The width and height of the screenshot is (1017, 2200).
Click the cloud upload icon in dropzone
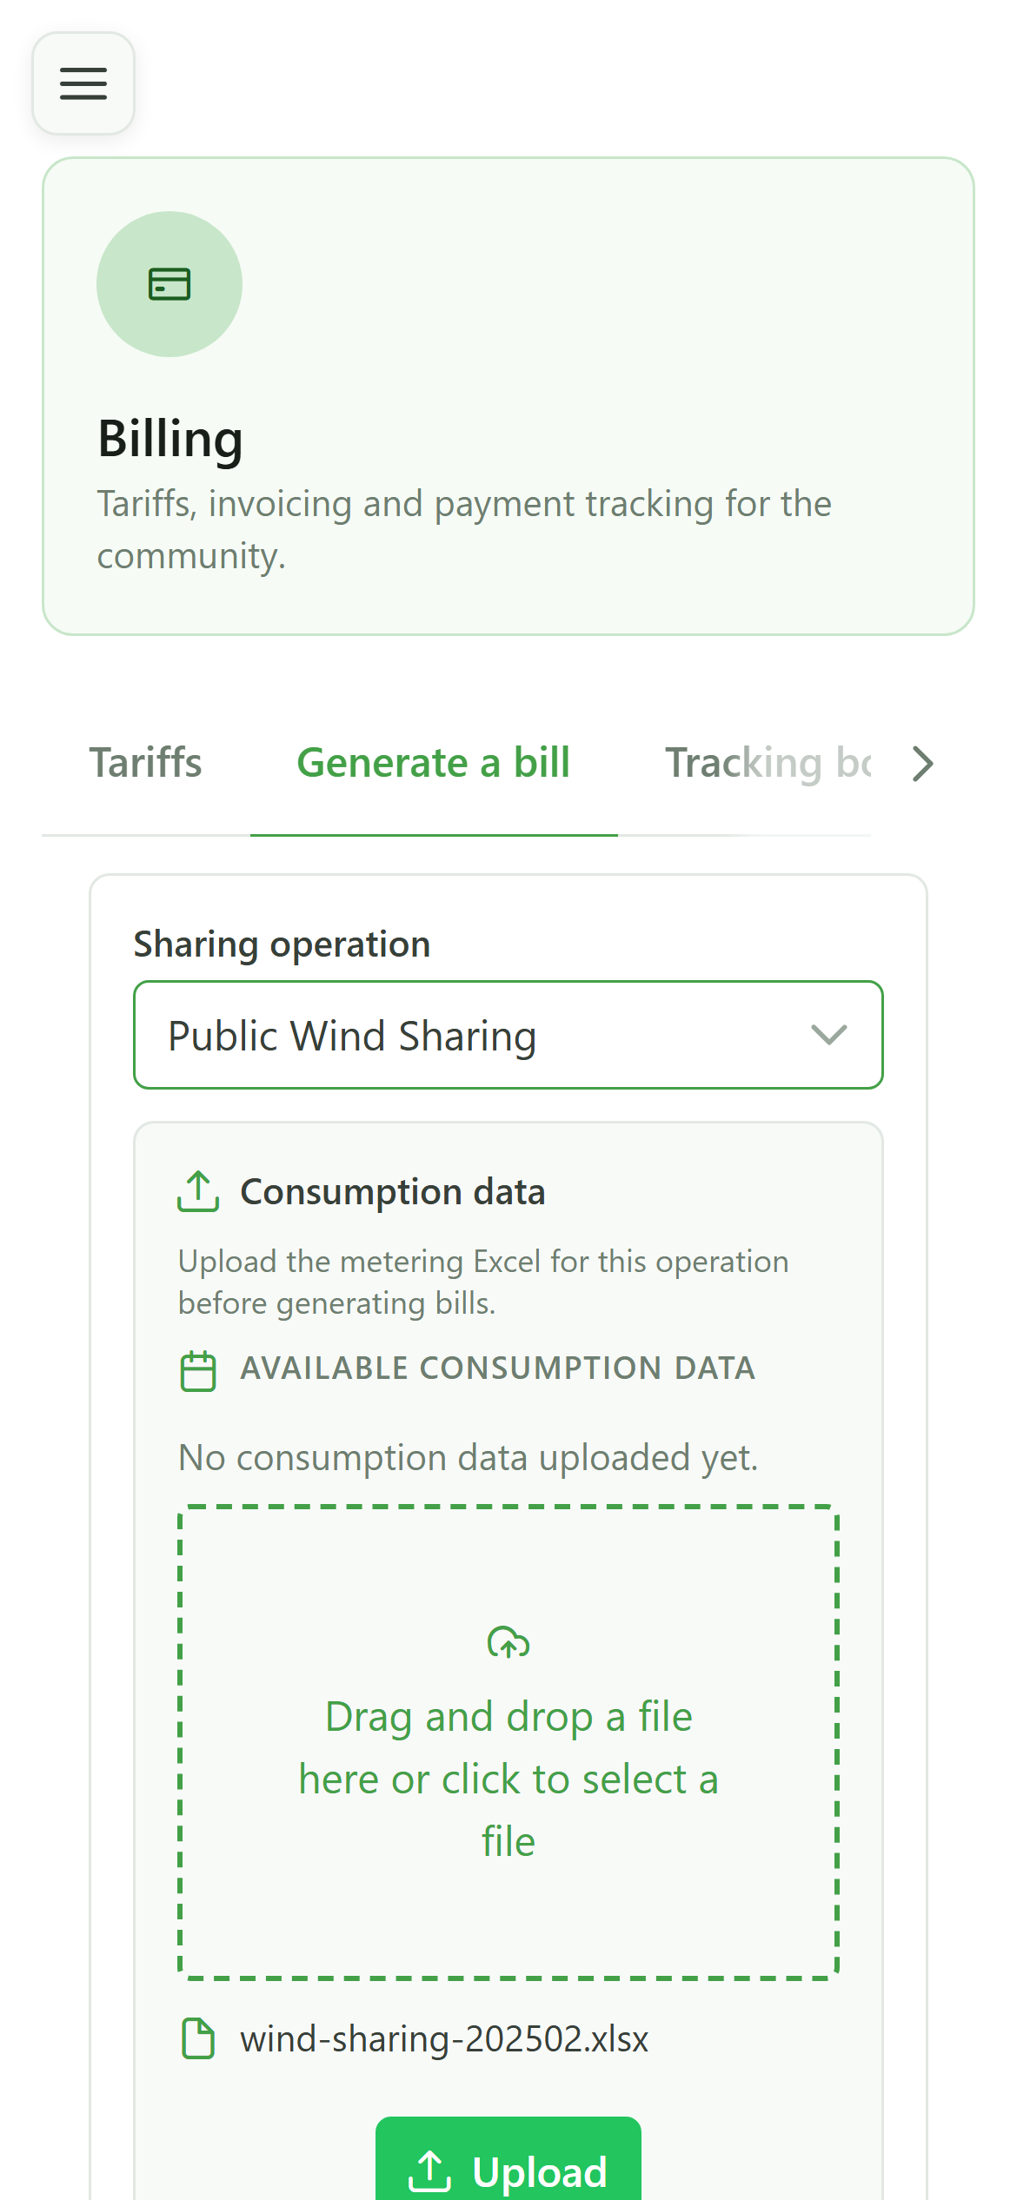[x=508, y=1642]
